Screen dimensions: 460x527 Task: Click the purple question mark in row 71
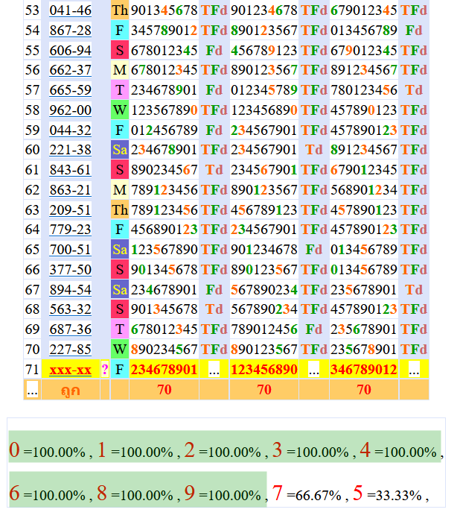(105, 370)
